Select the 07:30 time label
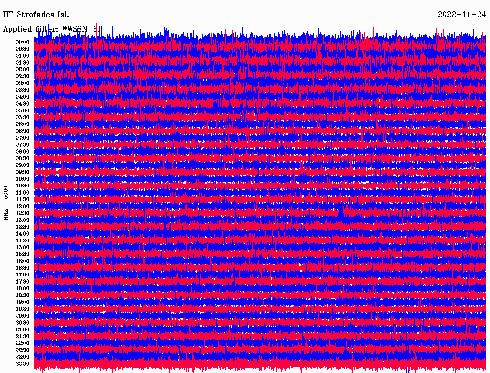Image resolution: width=490 pixels, height=373 pixels. [22, 145]
